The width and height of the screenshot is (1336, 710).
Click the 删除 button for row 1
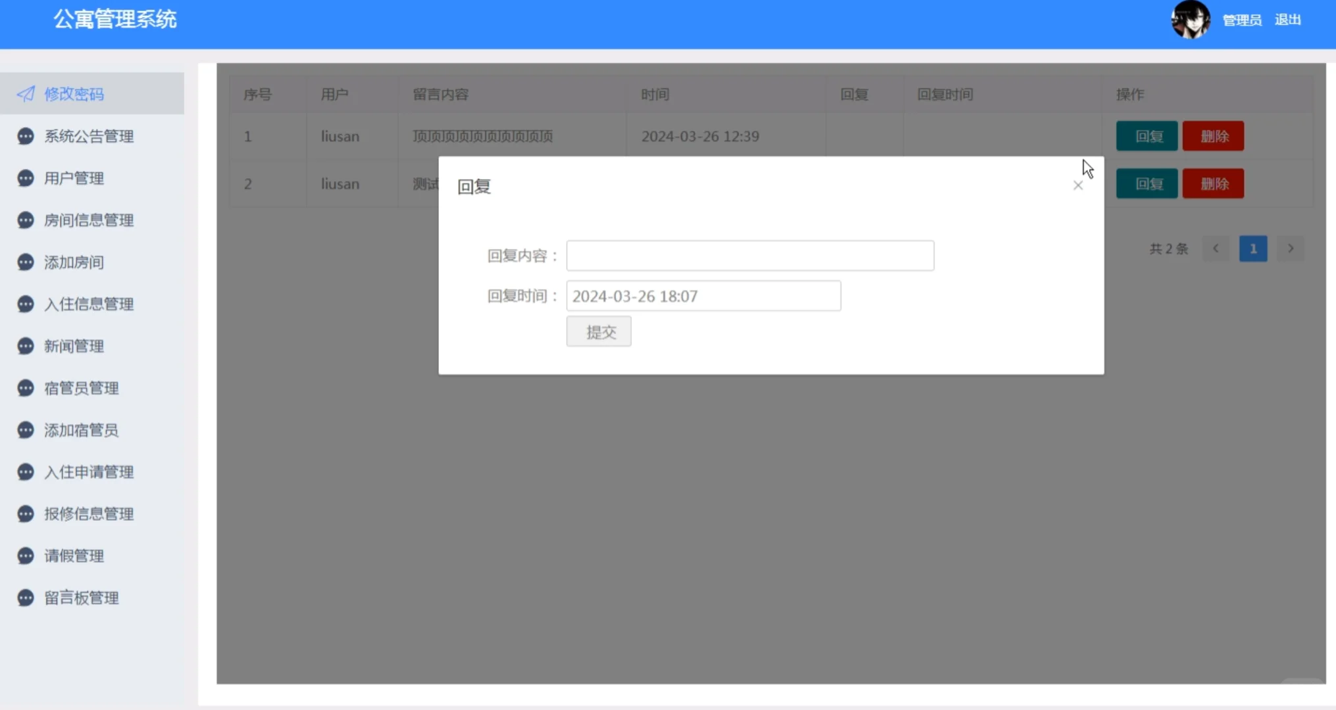point(1213,136)
